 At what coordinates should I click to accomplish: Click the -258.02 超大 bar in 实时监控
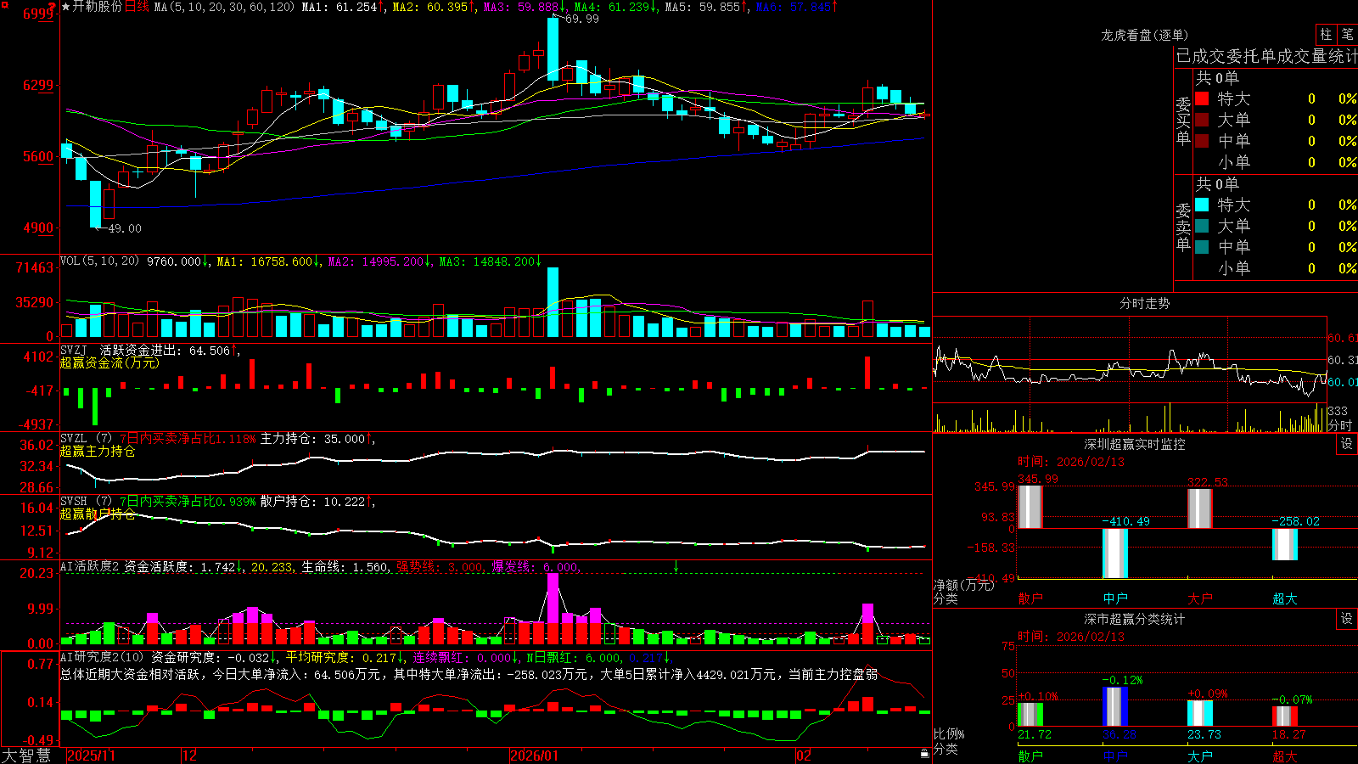(1285, 544)
